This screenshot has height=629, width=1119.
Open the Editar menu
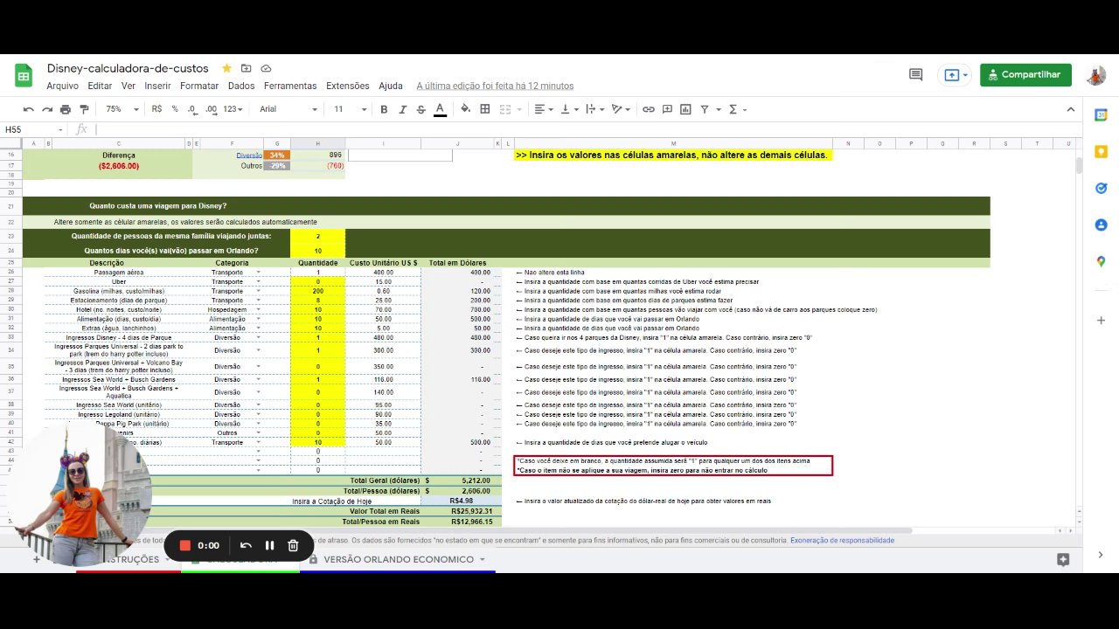100,86
